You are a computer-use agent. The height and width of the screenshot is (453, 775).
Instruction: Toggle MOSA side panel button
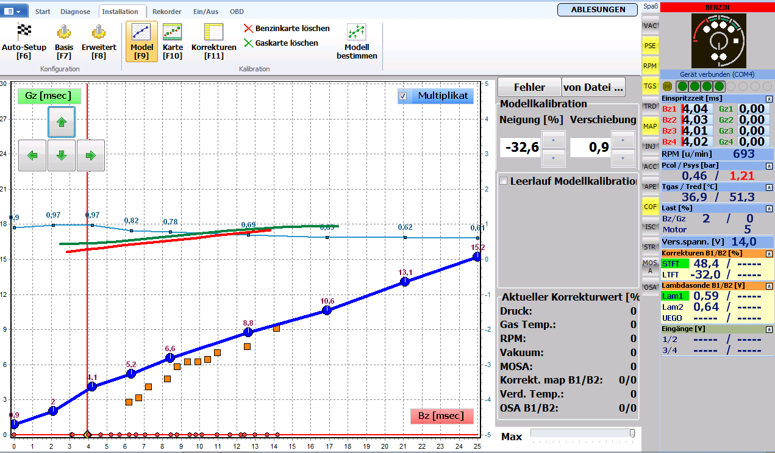pos(650,267)
